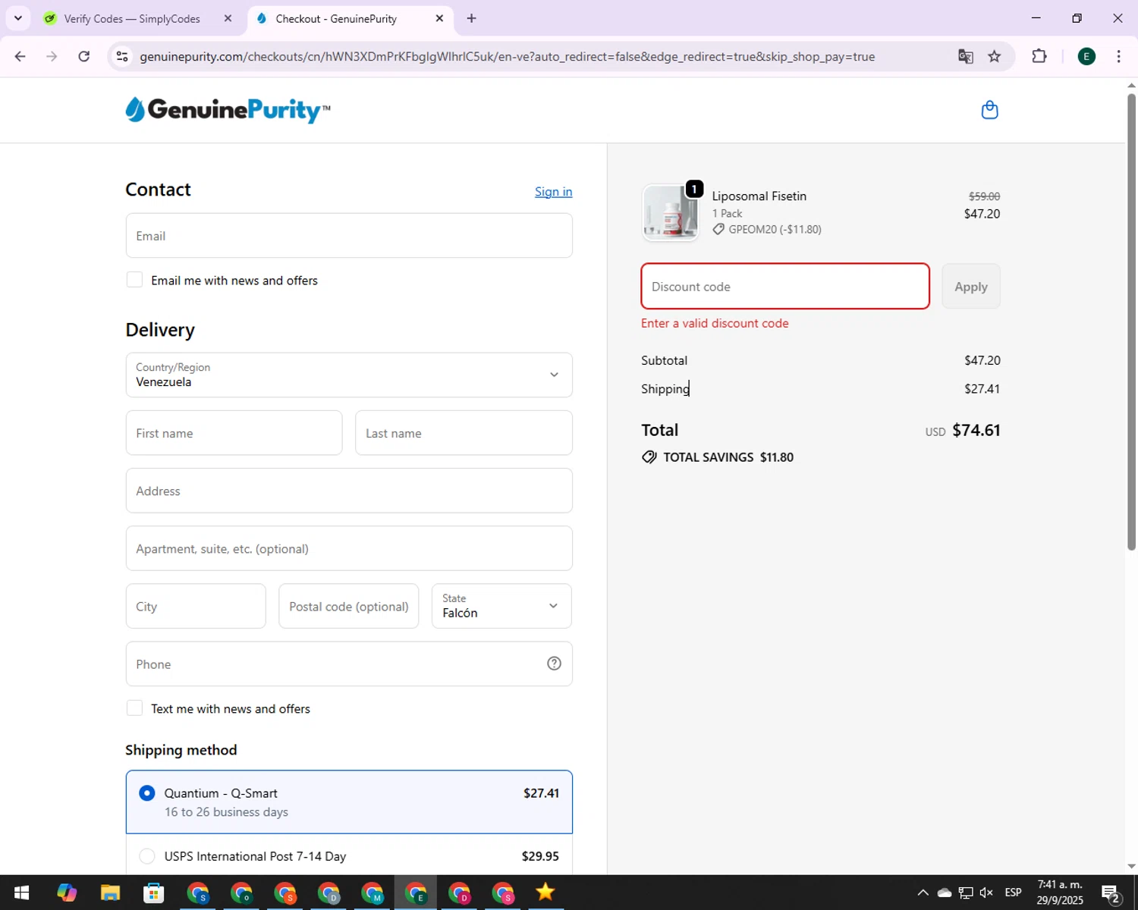Image resolution: width=1138 pixels, height=910 pixels.
Task: Click the Total Savings tag icon
Action: coord(649,457)
